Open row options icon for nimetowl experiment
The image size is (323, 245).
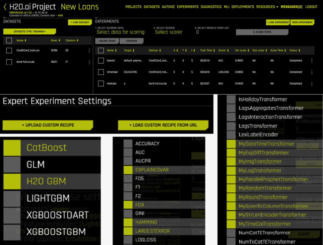pyautogui.click(x=311, y=72)
